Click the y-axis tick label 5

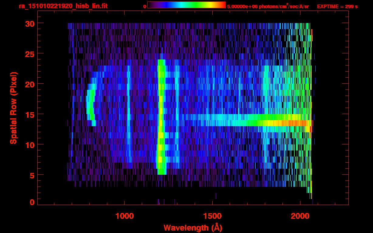(x=32, y=175)
